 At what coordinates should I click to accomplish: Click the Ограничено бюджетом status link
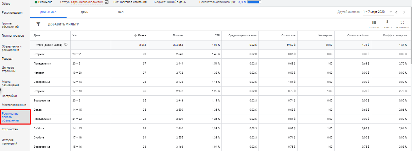tap(87, 2)
